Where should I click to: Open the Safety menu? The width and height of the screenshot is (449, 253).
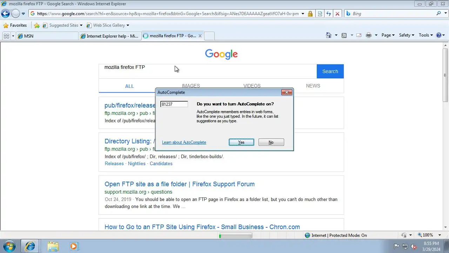(x=407, y=35)
